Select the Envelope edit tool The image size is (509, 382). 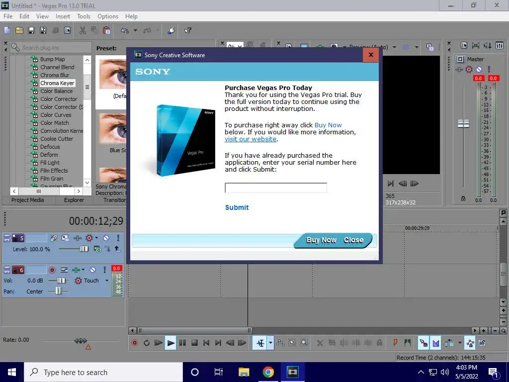pos(280,343)
